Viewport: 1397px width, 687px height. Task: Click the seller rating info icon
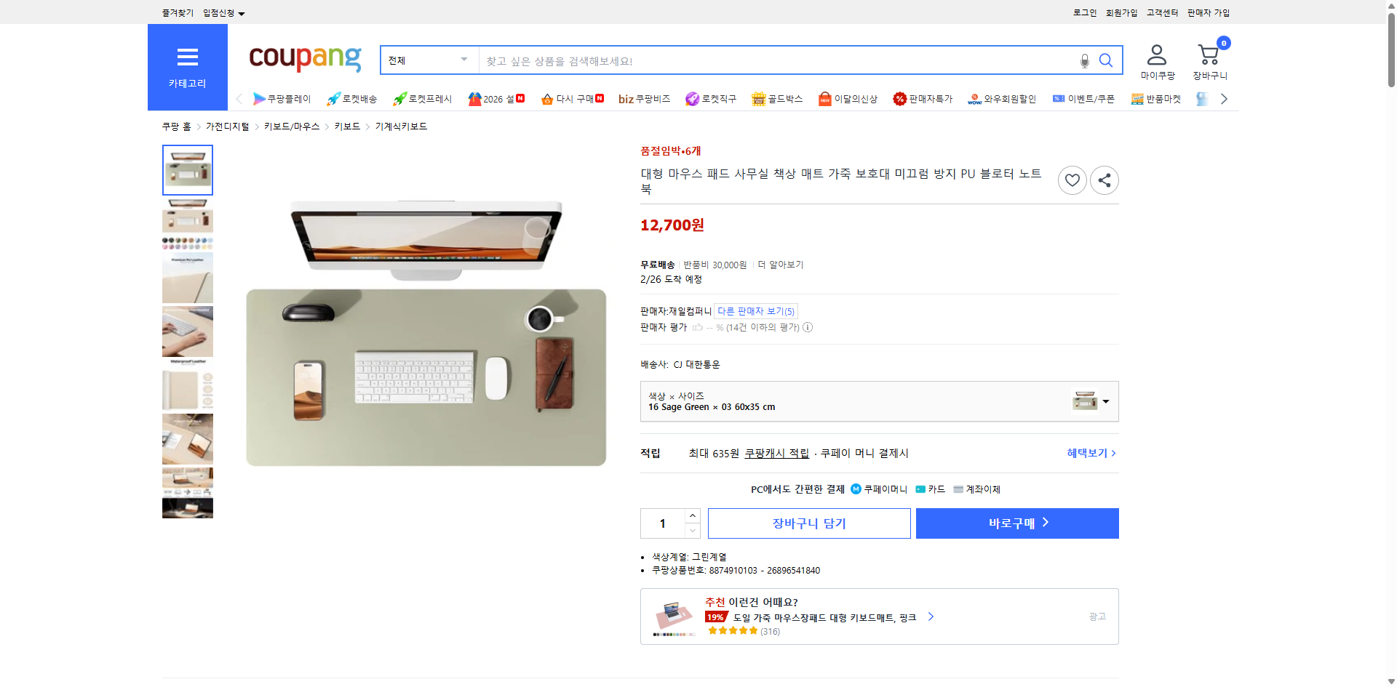(x=807, y=327)
